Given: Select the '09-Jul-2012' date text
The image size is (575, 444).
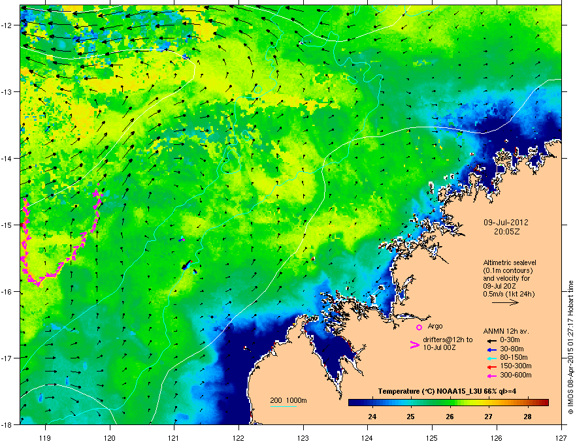Looking at the screenshot, I should 506,223.
